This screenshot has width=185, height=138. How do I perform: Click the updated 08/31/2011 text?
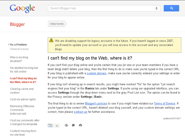(172, 118)
